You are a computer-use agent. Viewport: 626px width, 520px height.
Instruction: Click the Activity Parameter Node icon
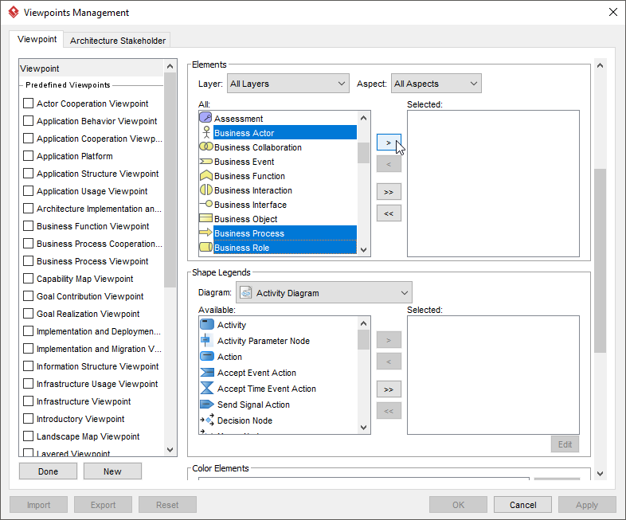pos(205,340)
